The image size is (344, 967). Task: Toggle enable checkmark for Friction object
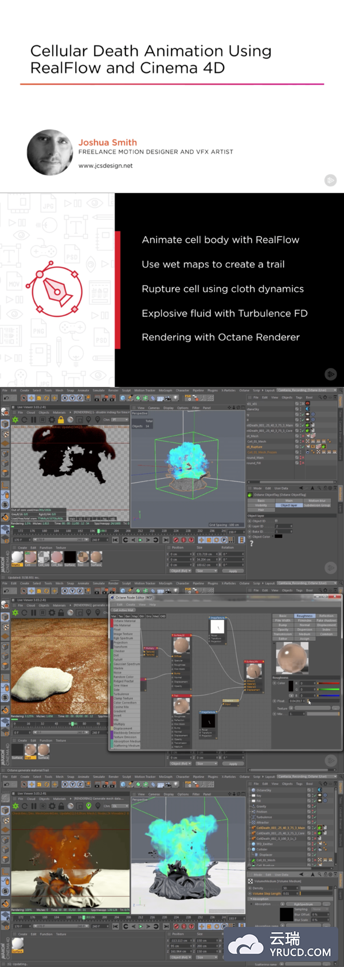pyautogui.click(x=315, y=812)
